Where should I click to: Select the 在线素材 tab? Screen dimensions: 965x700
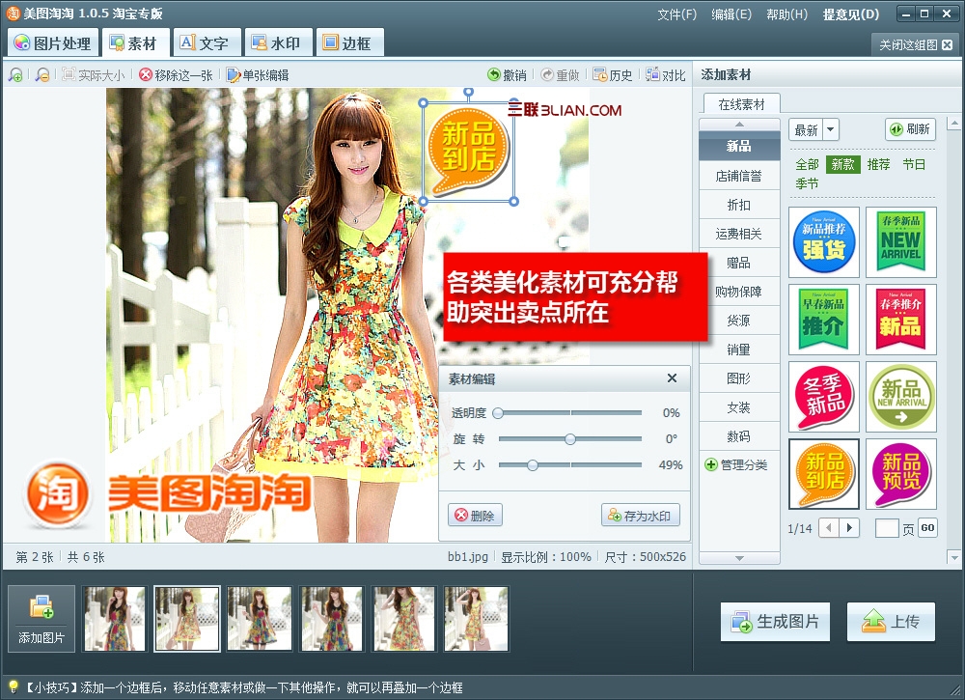tap(741, 104)
